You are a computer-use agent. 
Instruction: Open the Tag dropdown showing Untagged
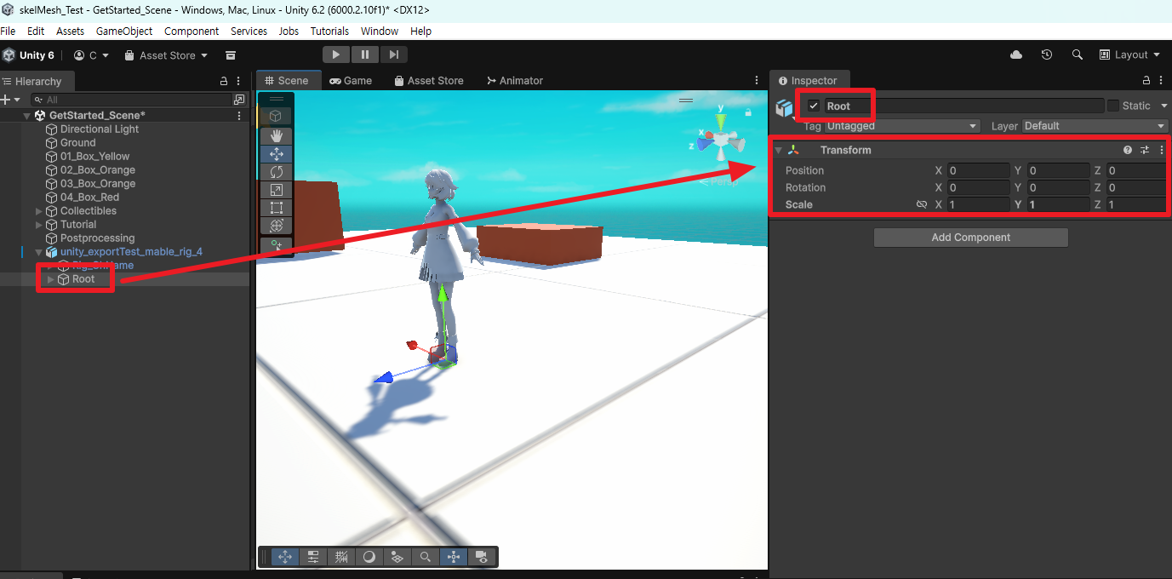903,126
